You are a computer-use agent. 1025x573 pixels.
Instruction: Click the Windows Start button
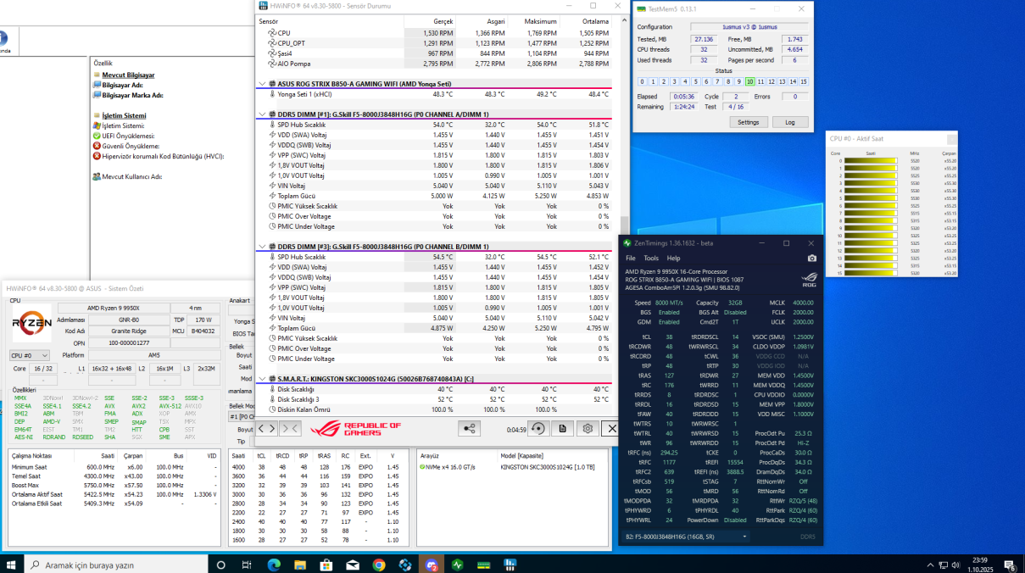click(12, 565)
